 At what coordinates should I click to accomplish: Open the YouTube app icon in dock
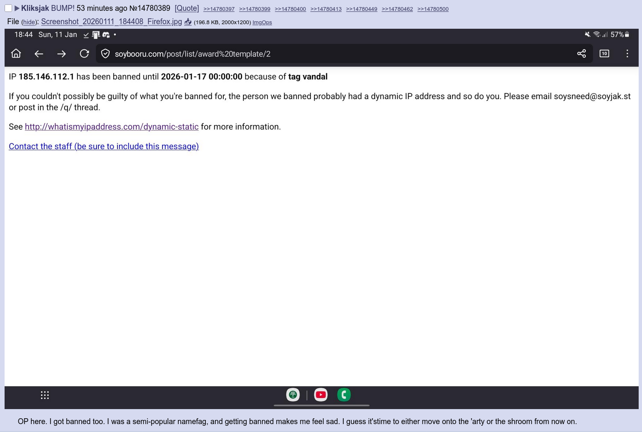321,395
